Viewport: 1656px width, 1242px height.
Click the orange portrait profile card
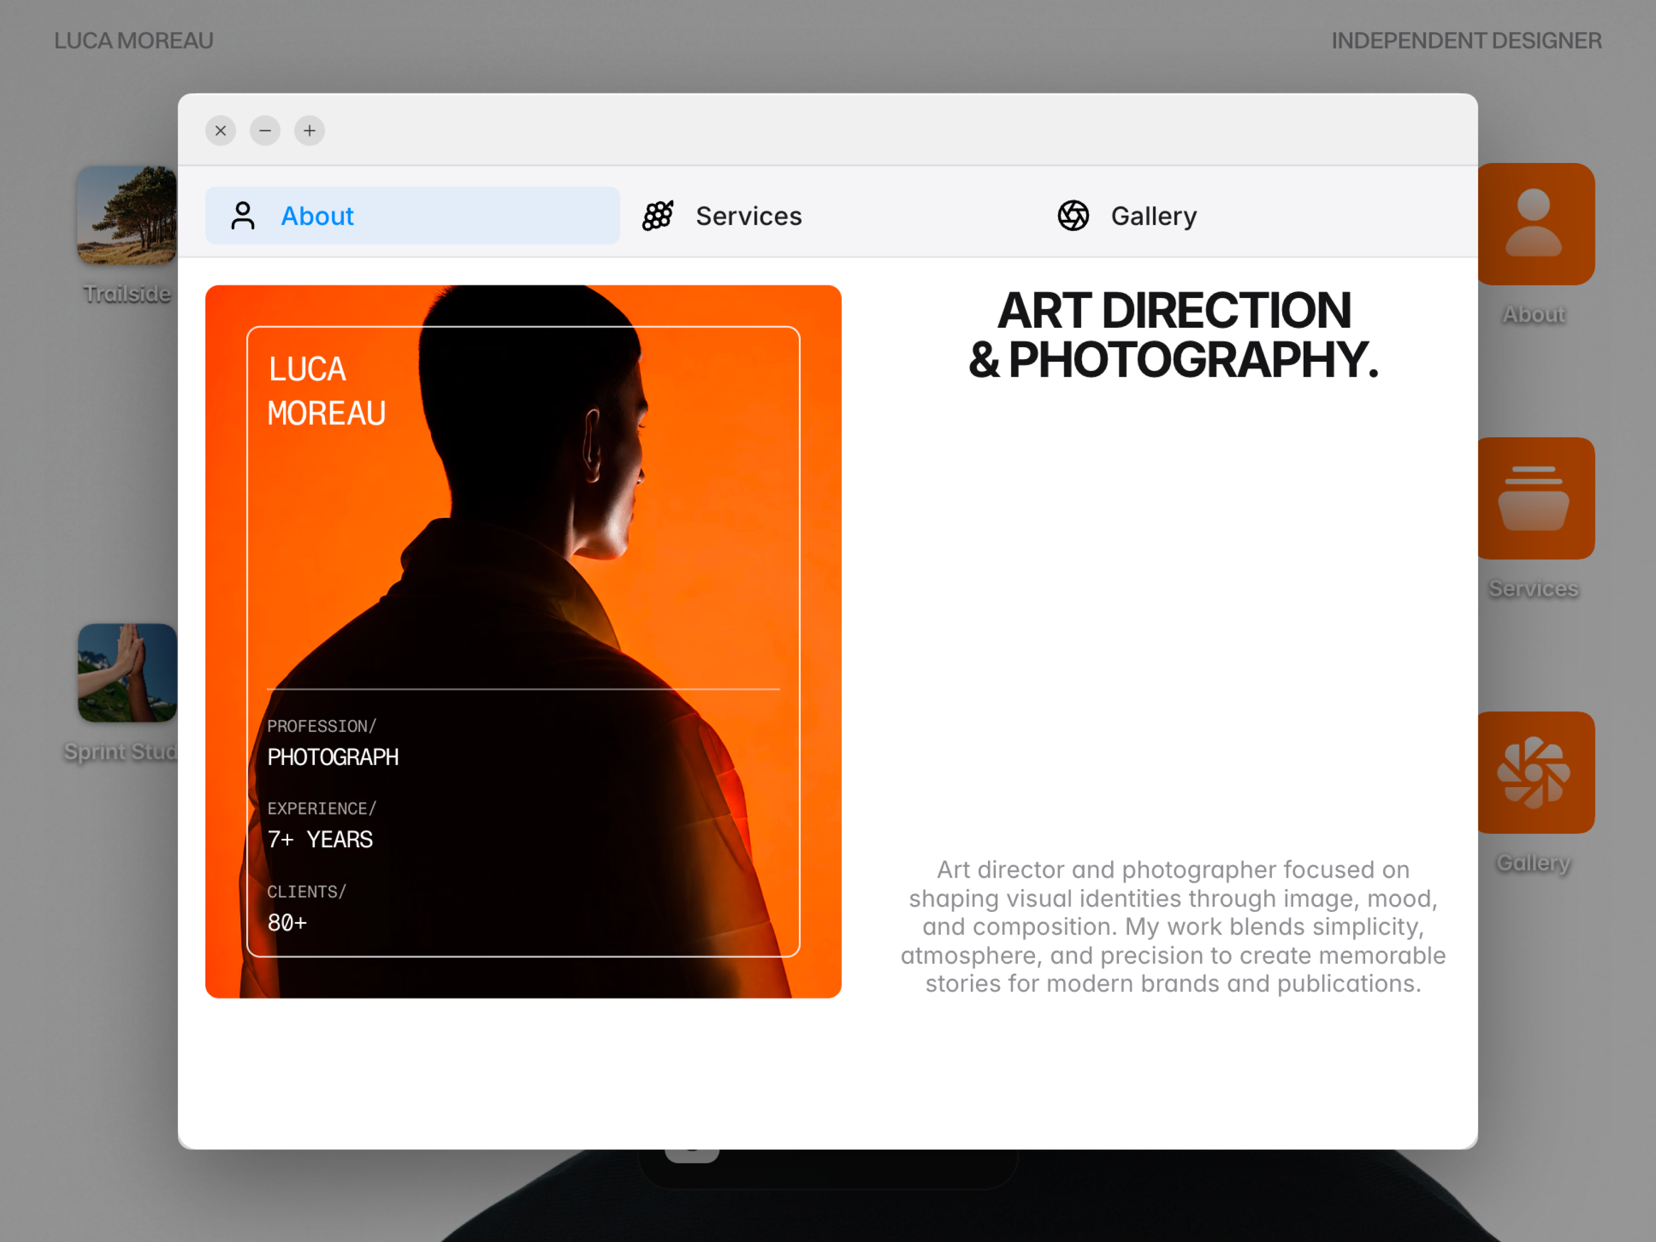523,642
